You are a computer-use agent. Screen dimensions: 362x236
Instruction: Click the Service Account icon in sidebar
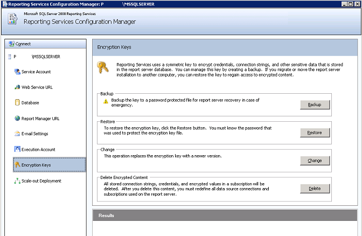click(x=17, y=72)
